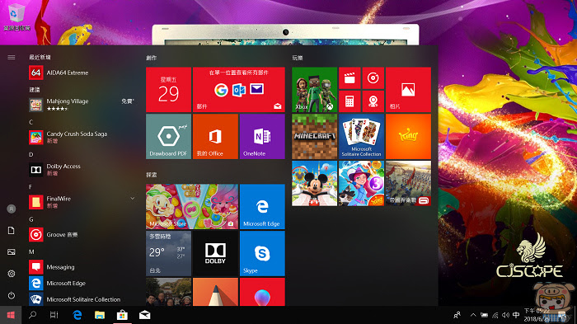
Task: Open Messaging app in the list
Action: click(82, 267)
